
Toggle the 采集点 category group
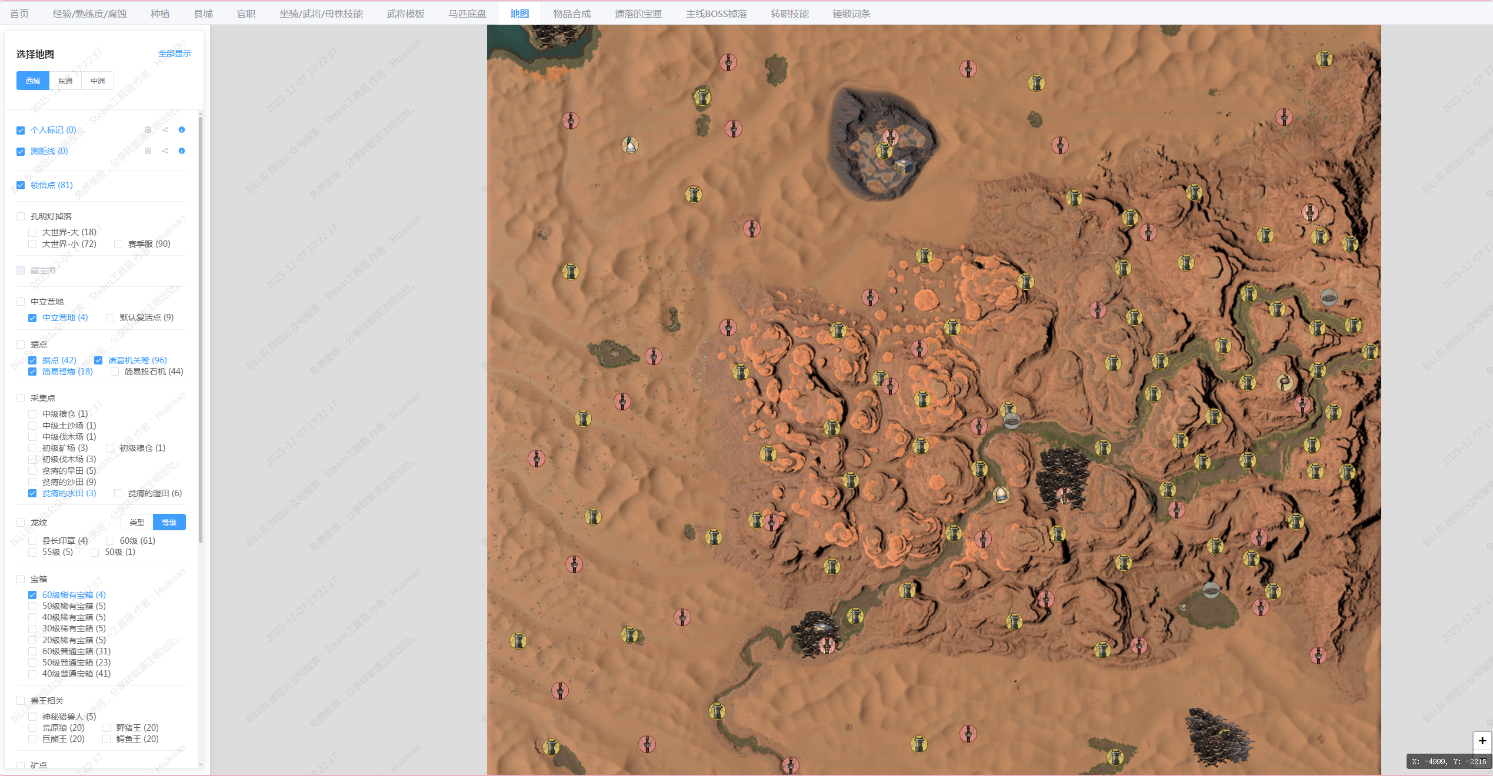pos(21,398)
